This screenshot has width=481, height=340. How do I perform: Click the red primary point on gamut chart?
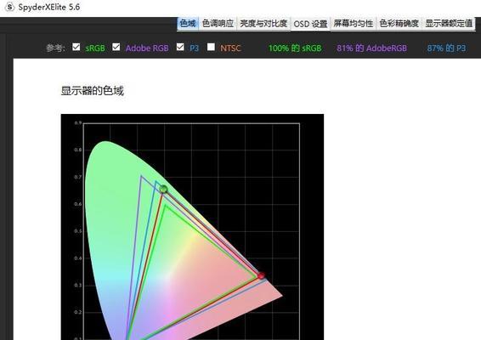click(x=261, y=275)
